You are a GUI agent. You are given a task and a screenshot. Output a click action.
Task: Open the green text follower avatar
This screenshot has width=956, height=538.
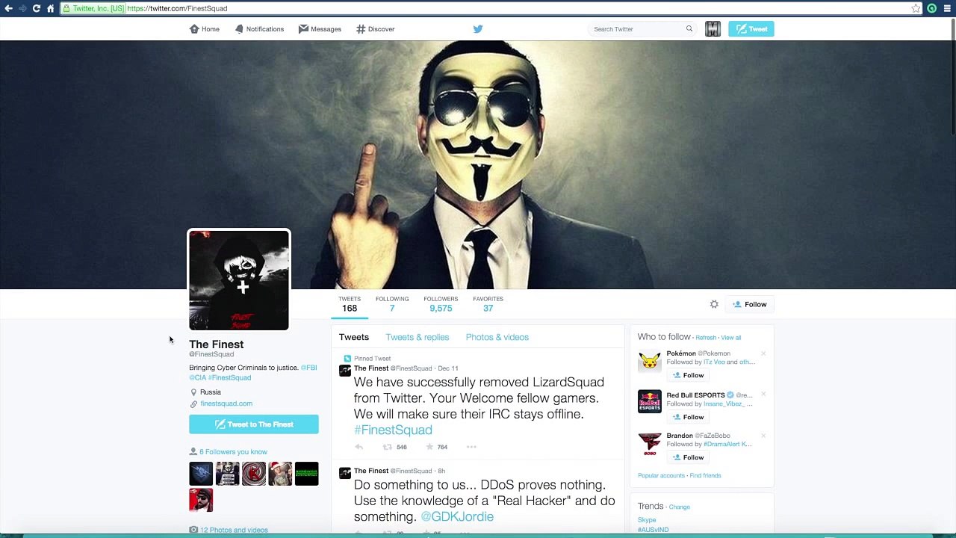[x=306, y=474]
